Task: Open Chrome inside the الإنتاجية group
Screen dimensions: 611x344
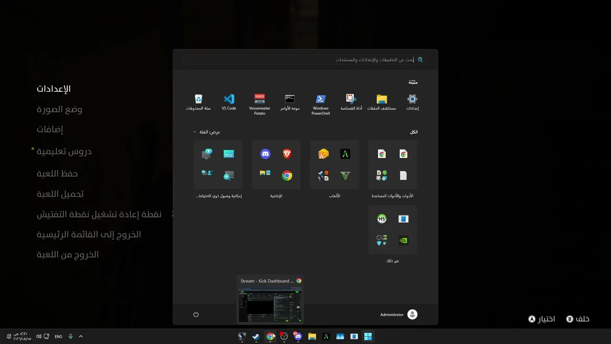Action: 287,176
